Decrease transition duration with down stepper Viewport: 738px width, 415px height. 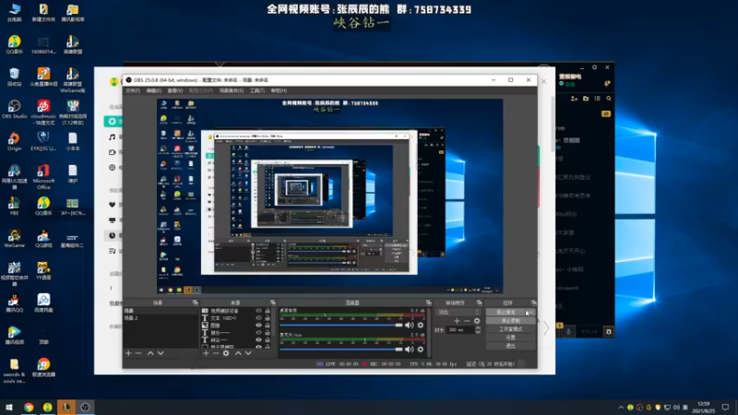pyautogui.click(x=478, y=332)
